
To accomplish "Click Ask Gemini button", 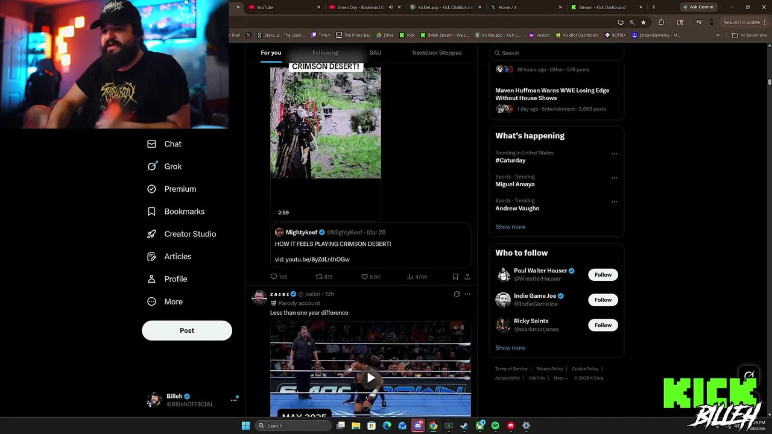I will [698, 7].
